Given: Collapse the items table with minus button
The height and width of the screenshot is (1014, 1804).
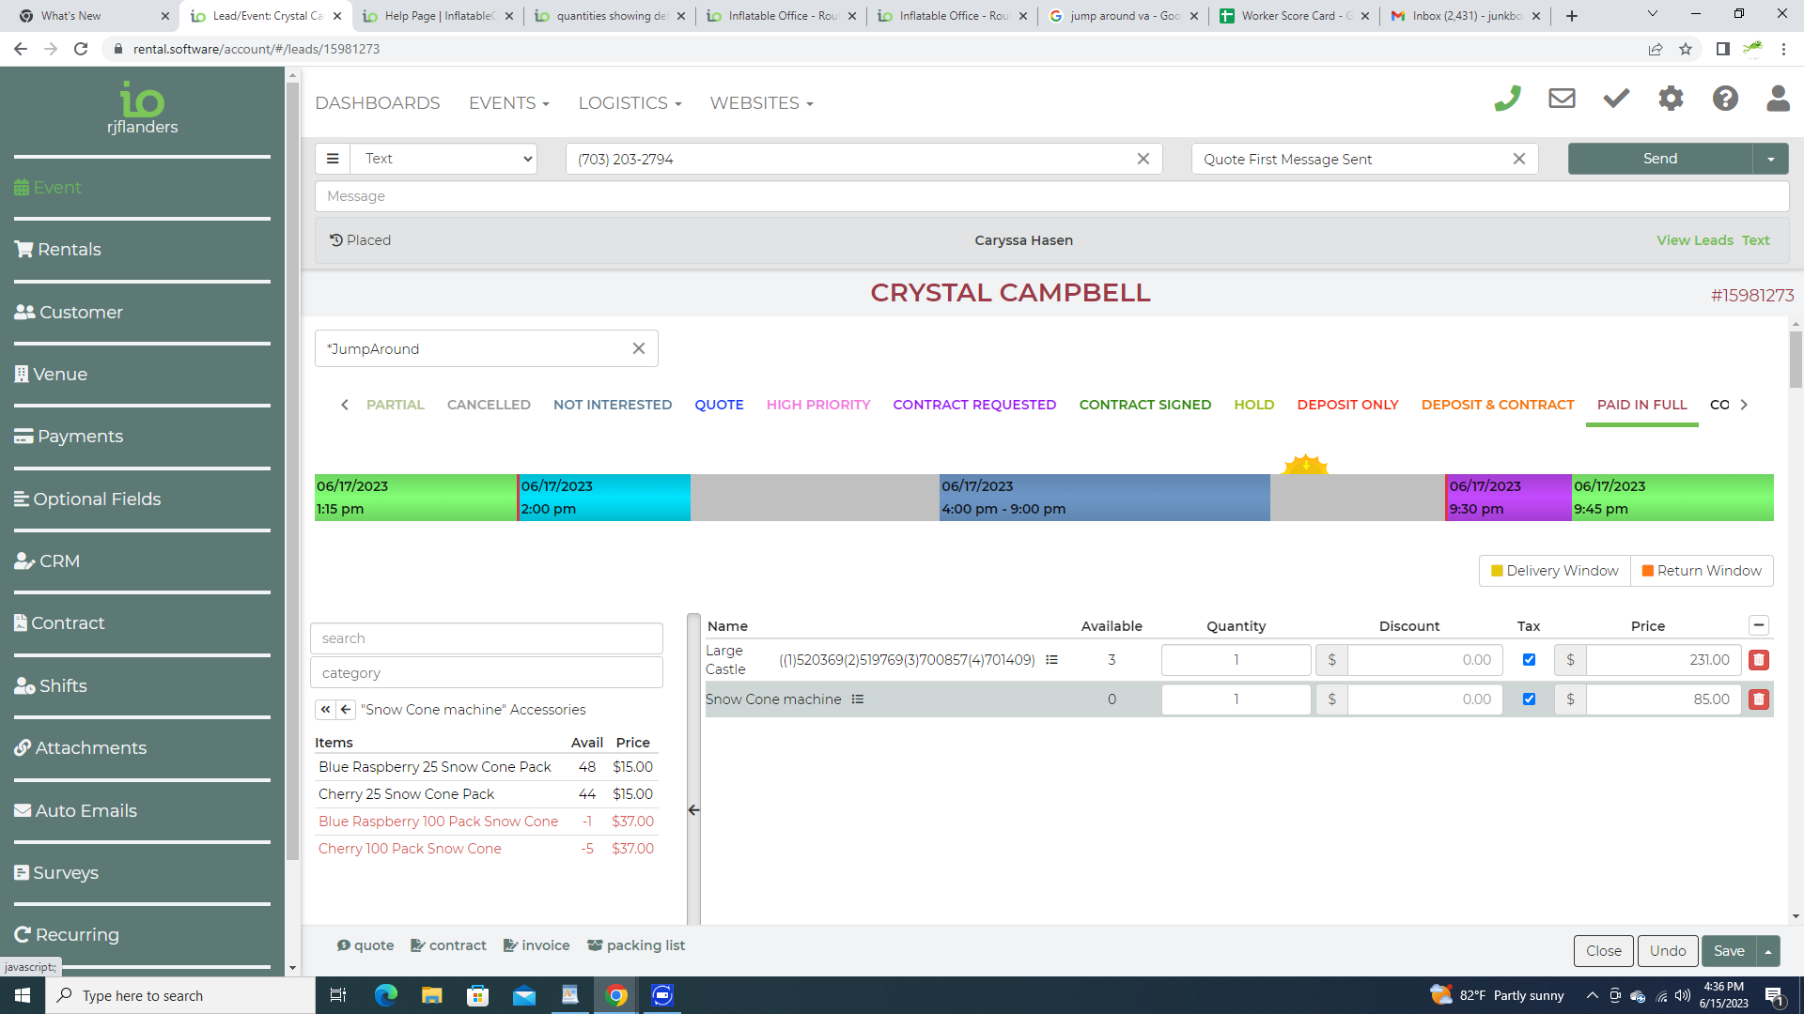Looking at the screenshot, I should pyautogui.click(x=1759, y=625).
